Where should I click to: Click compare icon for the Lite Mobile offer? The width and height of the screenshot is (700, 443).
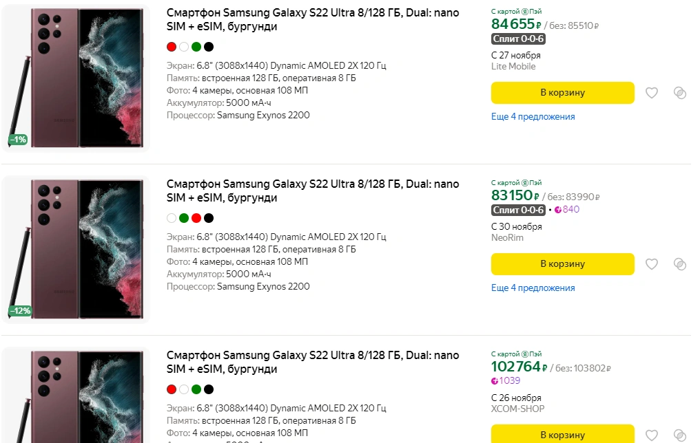680,93
